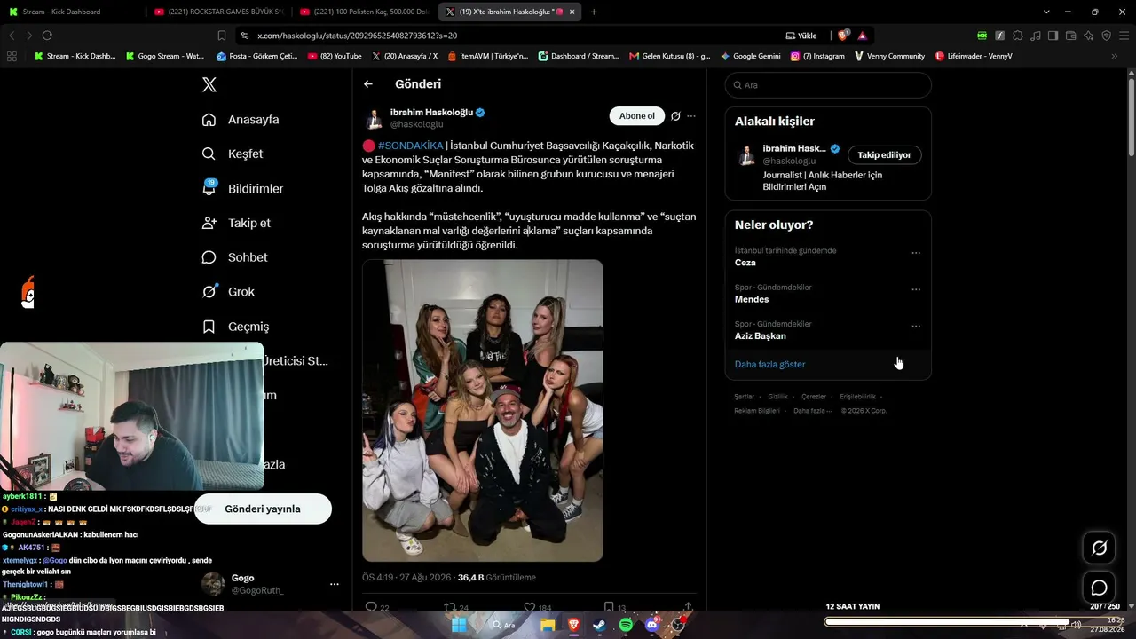Open the Şartlar footer link
This screenshot has width=1136, height=639.
pyautogui.click(x=744, y=397)
